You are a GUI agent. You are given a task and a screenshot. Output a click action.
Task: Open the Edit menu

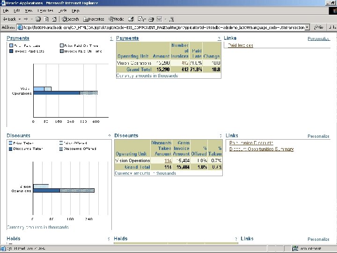click(x=16, y=10)
